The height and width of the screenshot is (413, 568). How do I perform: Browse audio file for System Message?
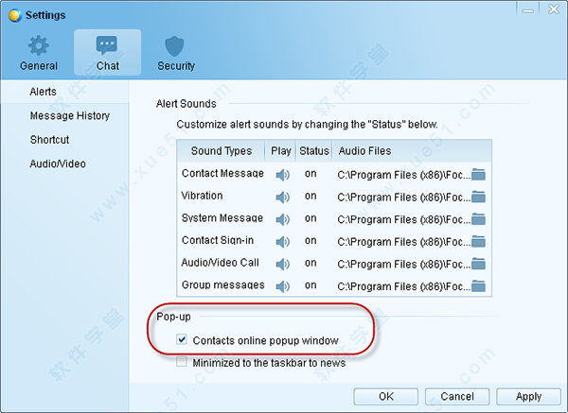pyautogui.click(x=478, y=219)
